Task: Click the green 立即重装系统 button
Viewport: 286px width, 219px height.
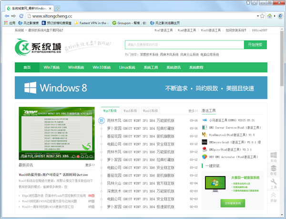Action: (x=233, y=203)
